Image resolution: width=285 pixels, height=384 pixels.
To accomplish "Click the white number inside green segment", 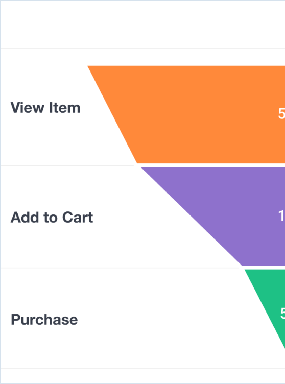I will click(x=282, y=313).
